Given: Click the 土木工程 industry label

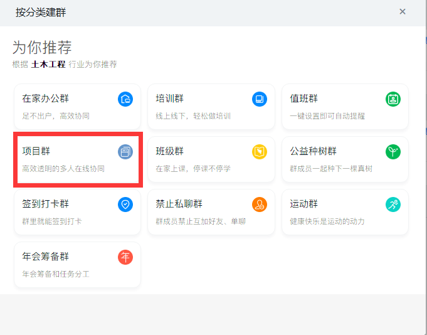Looking at the screenshot, I should click(48, 64).
